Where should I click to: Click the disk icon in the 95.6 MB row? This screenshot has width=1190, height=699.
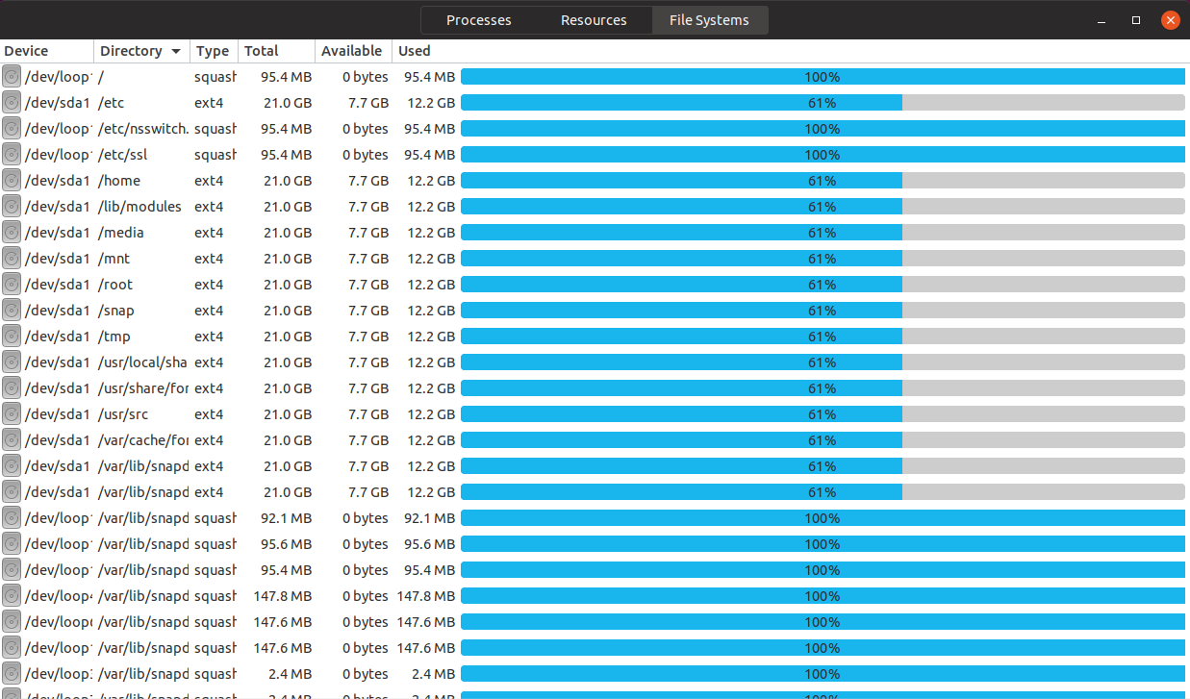click(12, 544)
